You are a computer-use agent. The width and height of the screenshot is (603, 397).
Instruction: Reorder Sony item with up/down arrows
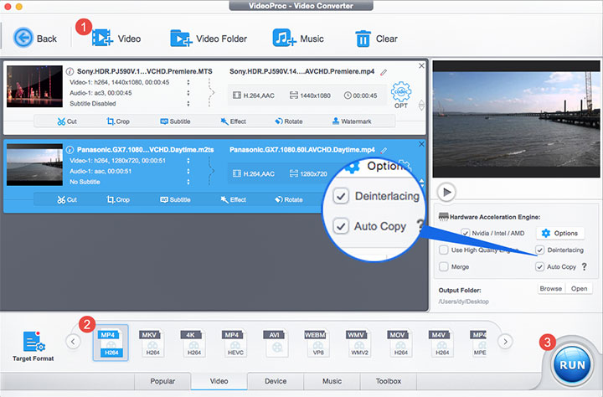pos(421,105)
